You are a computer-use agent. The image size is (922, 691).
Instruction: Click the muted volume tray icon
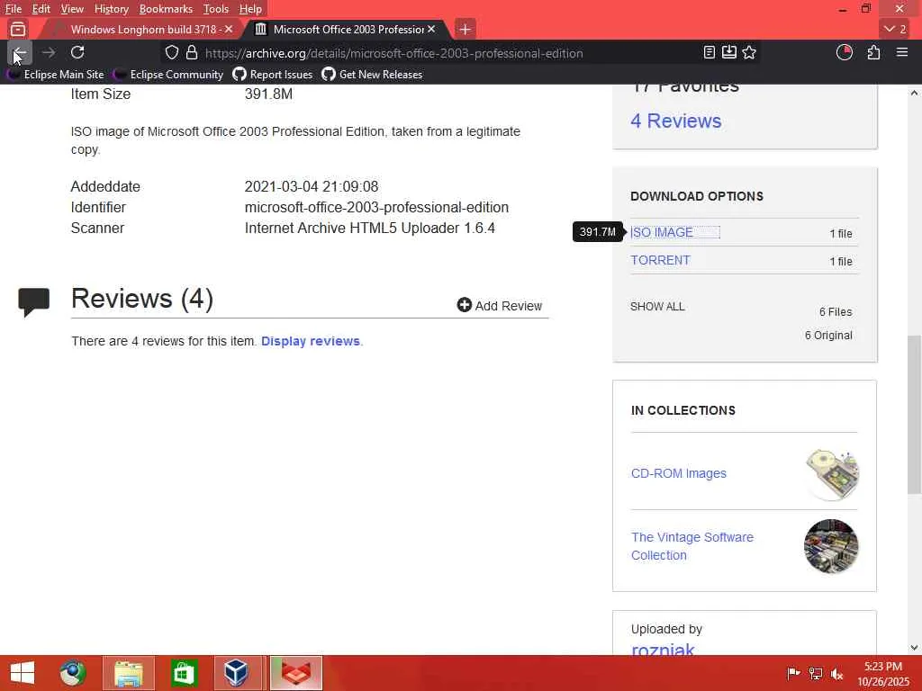point(836,673)
